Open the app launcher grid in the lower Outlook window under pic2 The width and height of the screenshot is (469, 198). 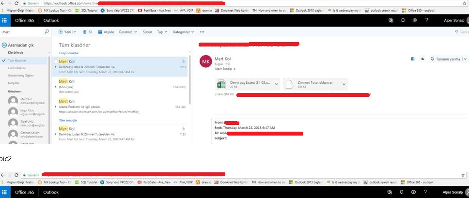(4, 192)
